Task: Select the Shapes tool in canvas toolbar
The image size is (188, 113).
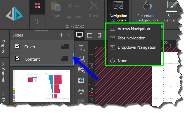Action: [x=81, y=59]
